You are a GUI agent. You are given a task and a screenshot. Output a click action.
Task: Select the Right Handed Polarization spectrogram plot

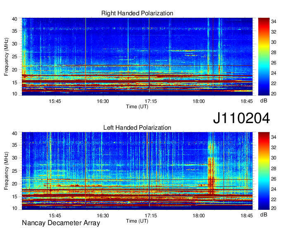[x=137, y=57]
